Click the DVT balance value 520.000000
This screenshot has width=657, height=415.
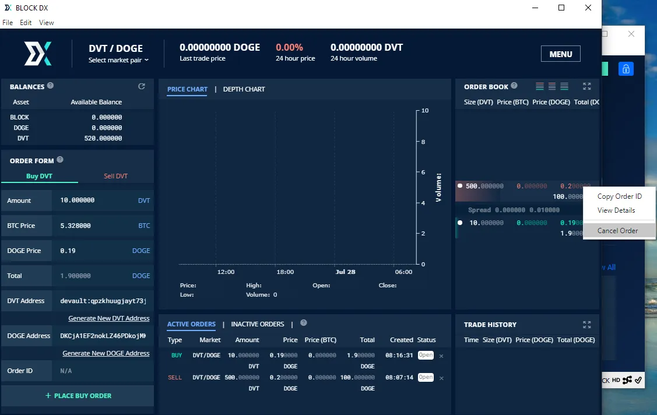103,138
